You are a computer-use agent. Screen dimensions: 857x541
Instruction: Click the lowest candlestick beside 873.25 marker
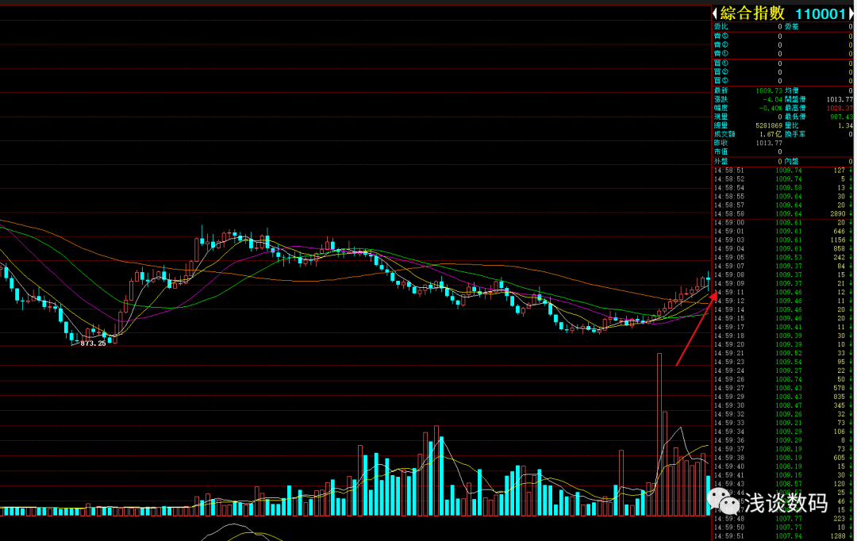pos(71,337)
